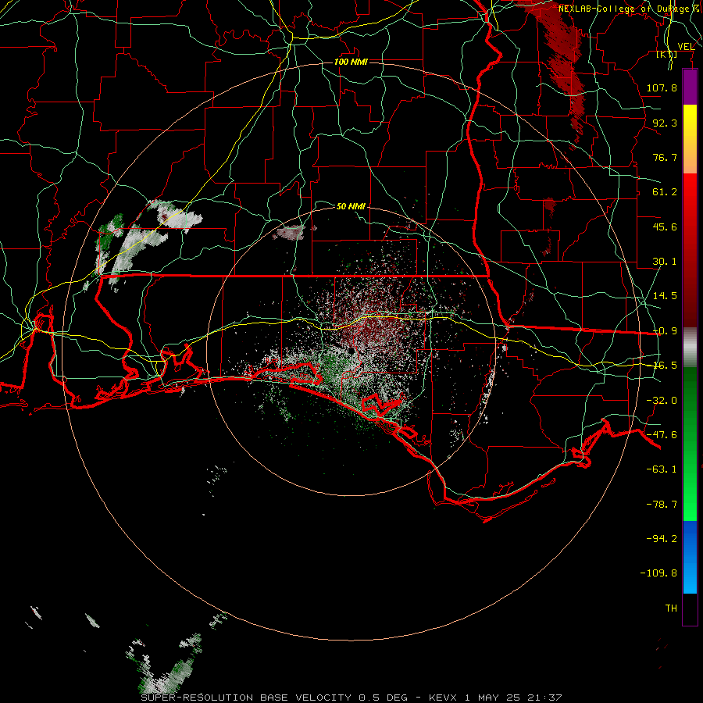Click the -78.7 velocity scale value

pyautogui.click(x=662, y=505)
